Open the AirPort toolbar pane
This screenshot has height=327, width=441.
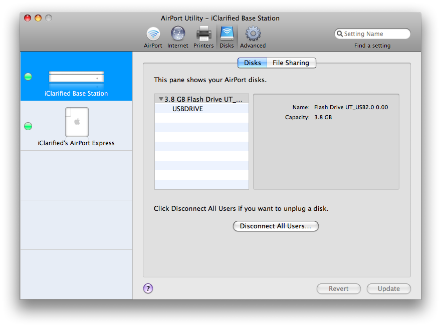153,37
